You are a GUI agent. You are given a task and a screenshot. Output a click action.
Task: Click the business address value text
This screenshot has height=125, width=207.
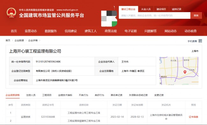(x=57, y=80)
